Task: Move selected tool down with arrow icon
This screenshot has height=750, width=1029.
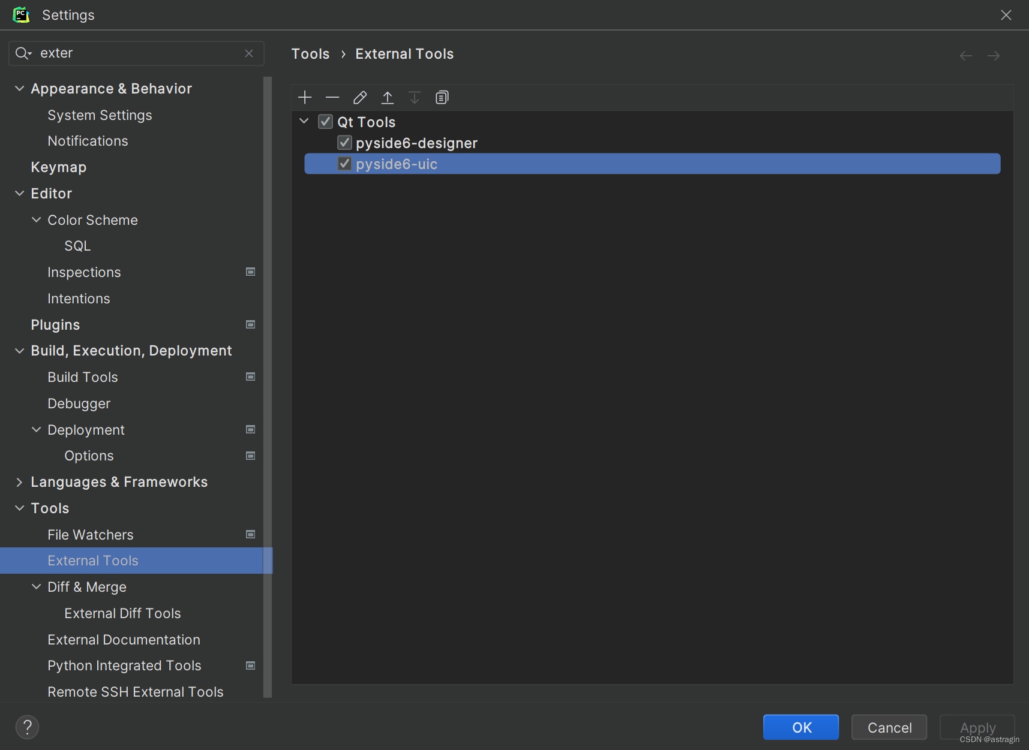Action: 415,97
